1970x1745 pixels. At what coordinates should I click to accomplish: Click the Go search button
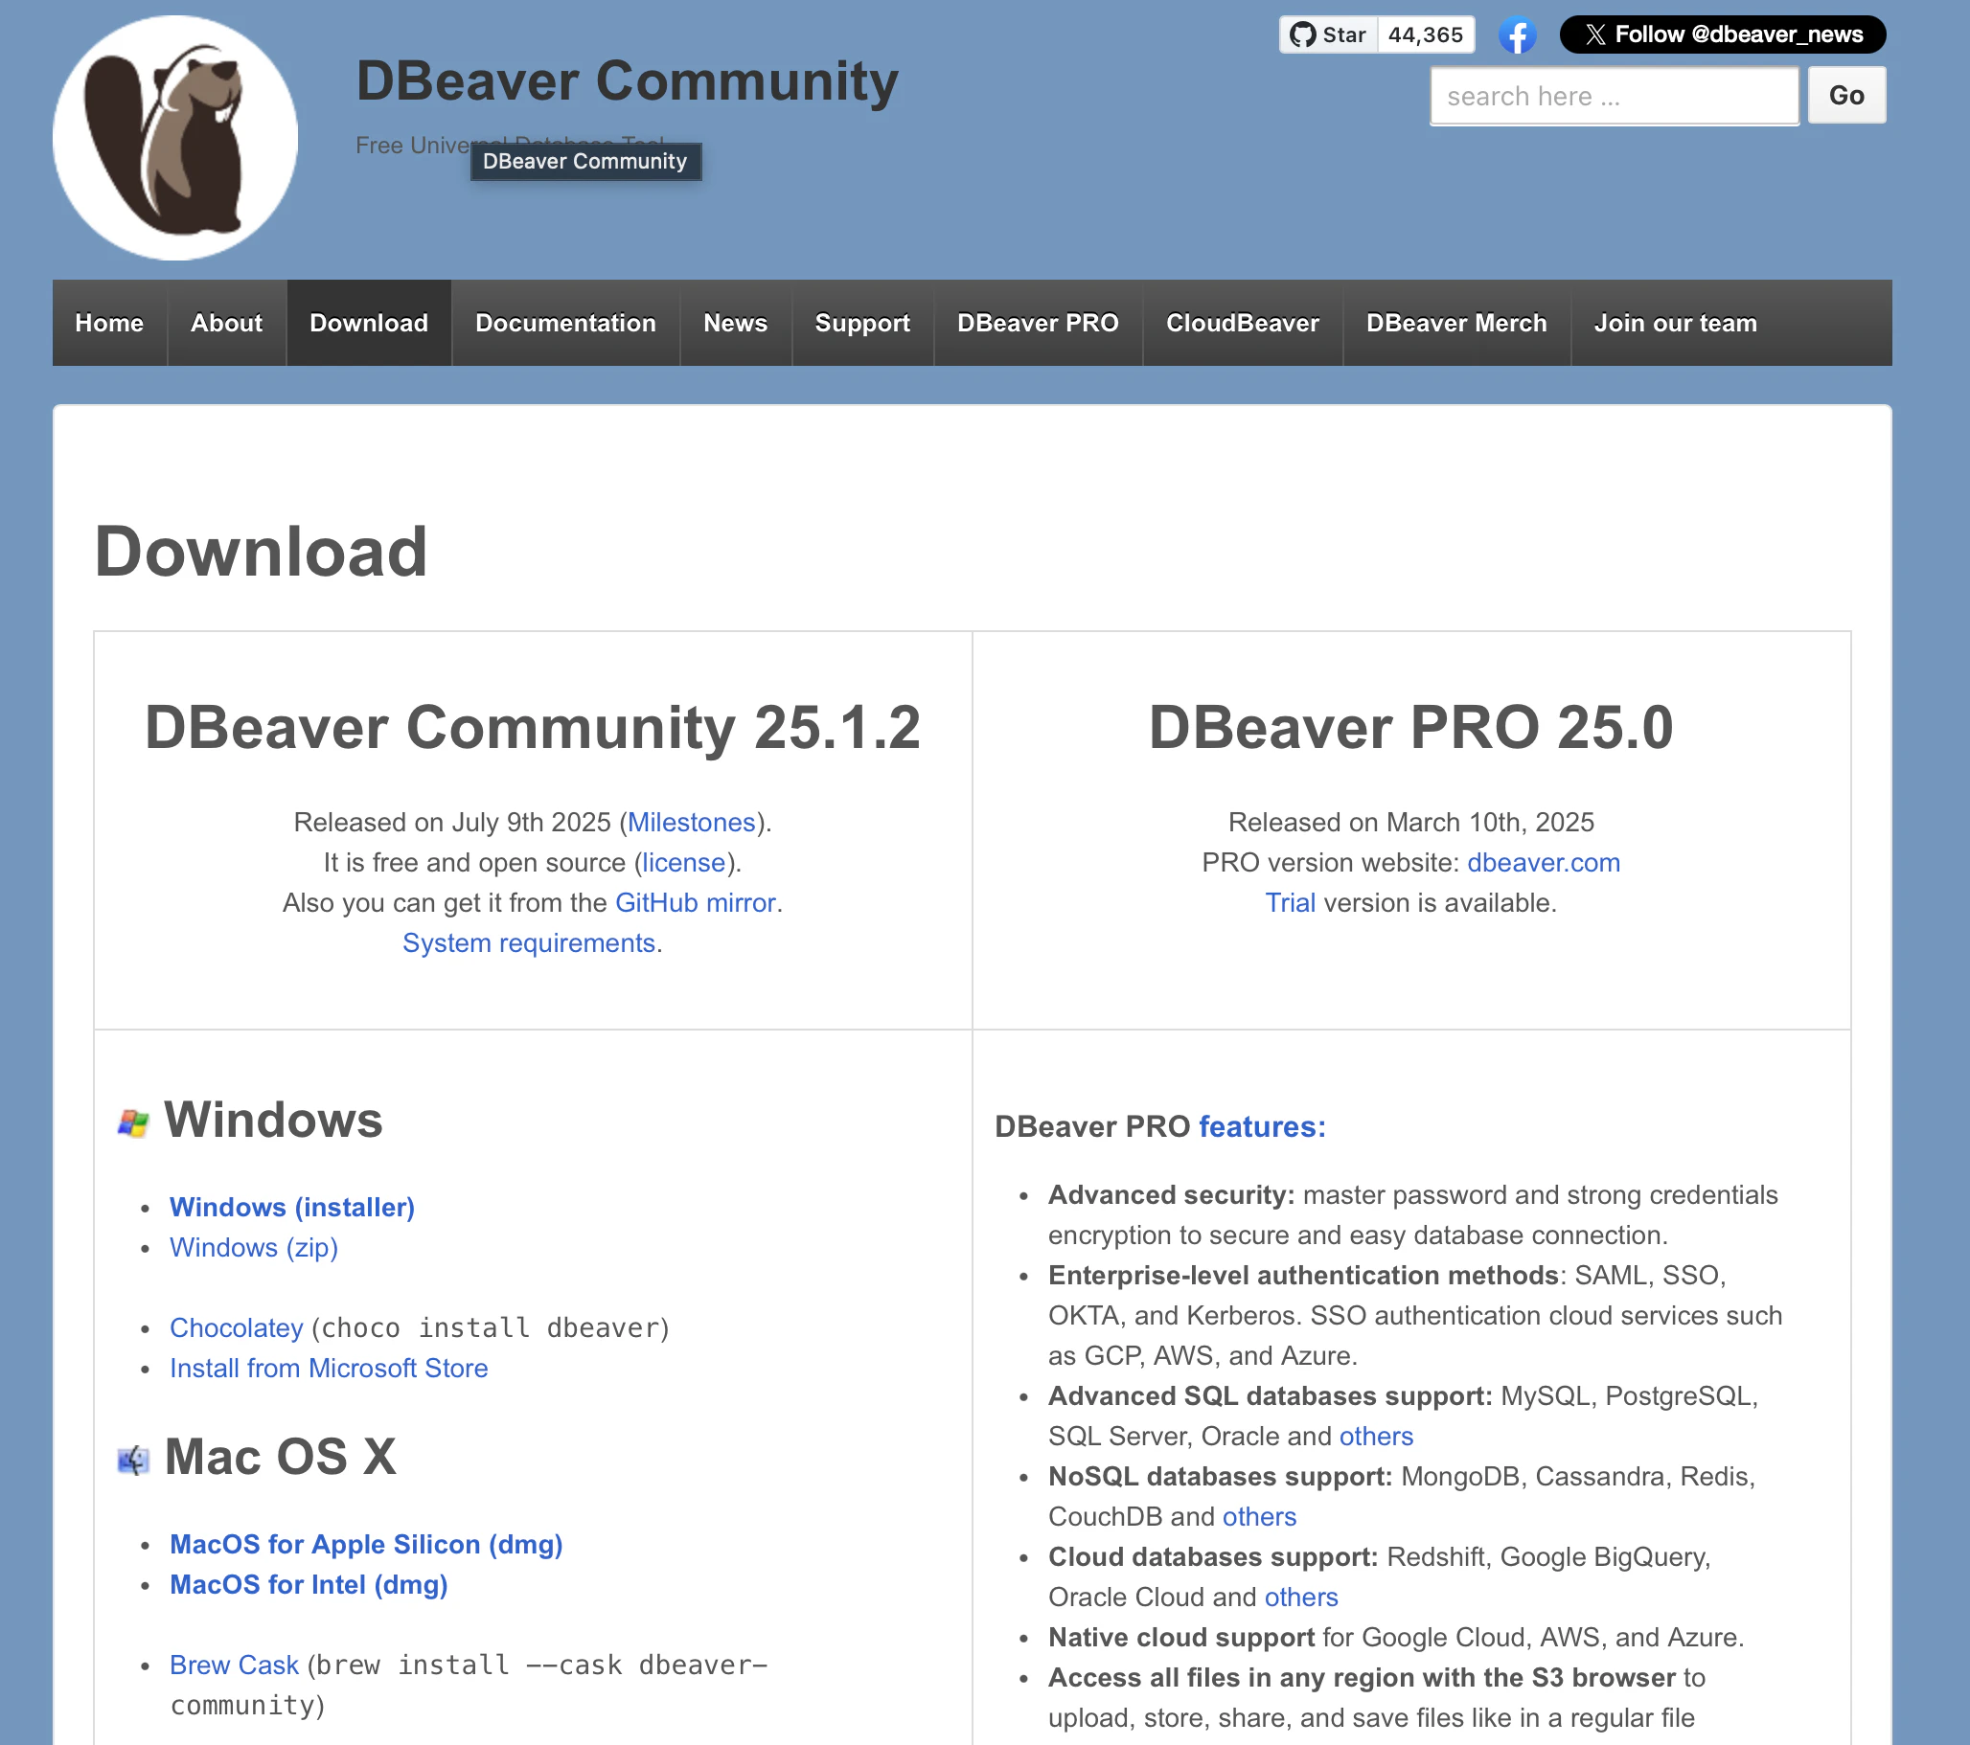pyautogui.click(x=1846, y=96)
